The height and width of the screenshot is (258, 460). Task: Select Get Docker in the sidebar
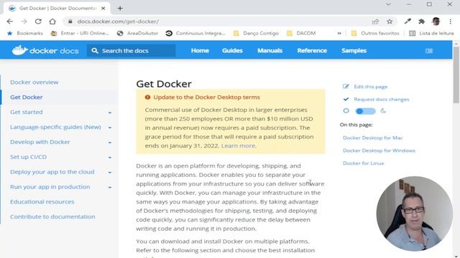tap(27, 97)
